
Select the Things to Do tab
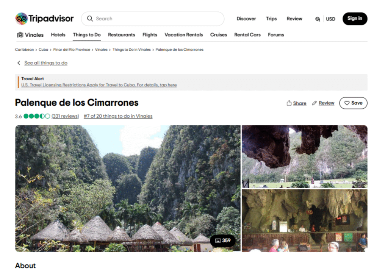click(87, 35)
